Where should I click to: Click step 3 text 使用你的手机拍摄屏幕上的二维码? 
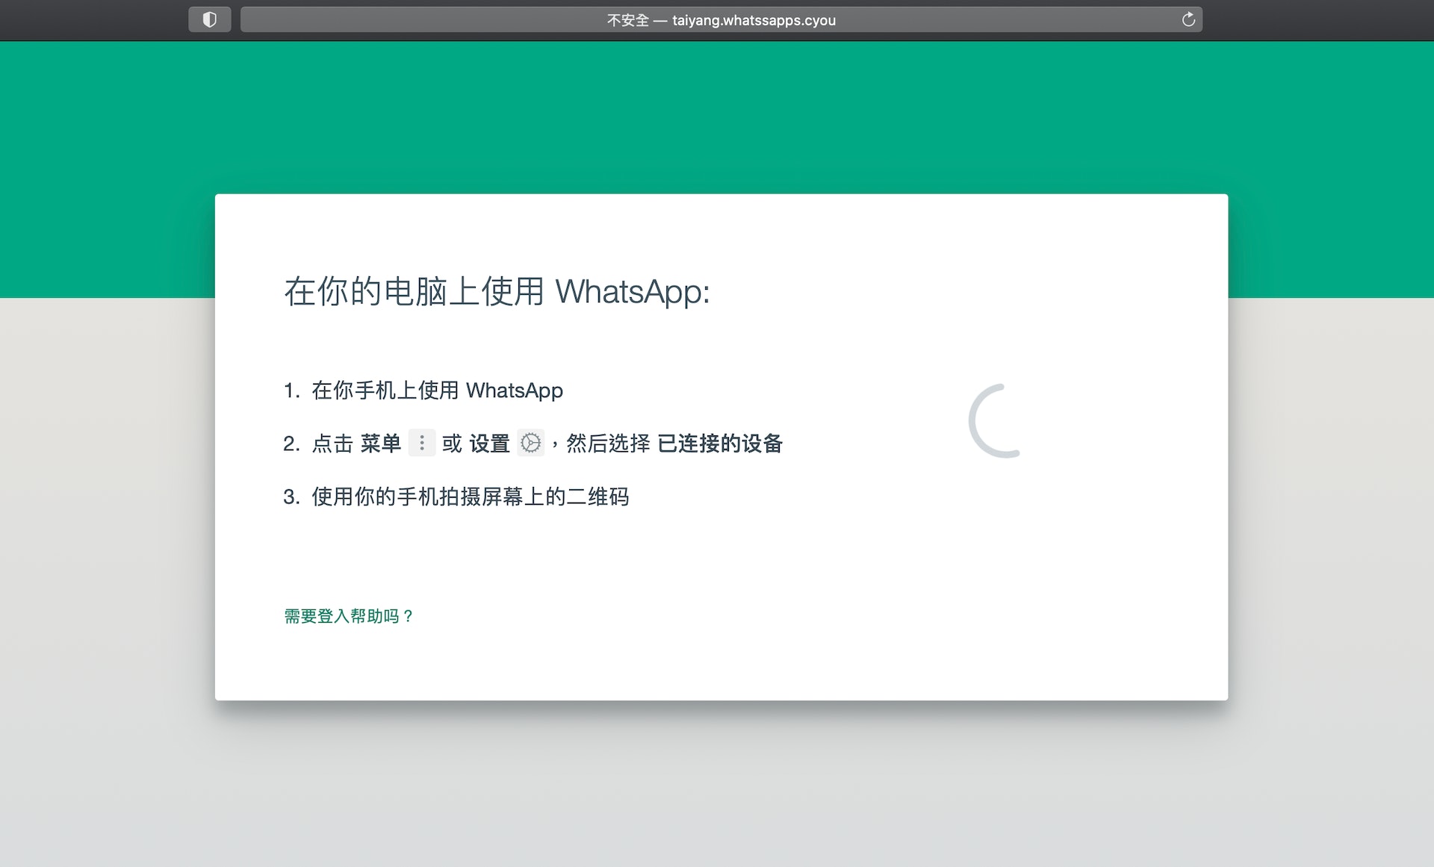point(471,497)
